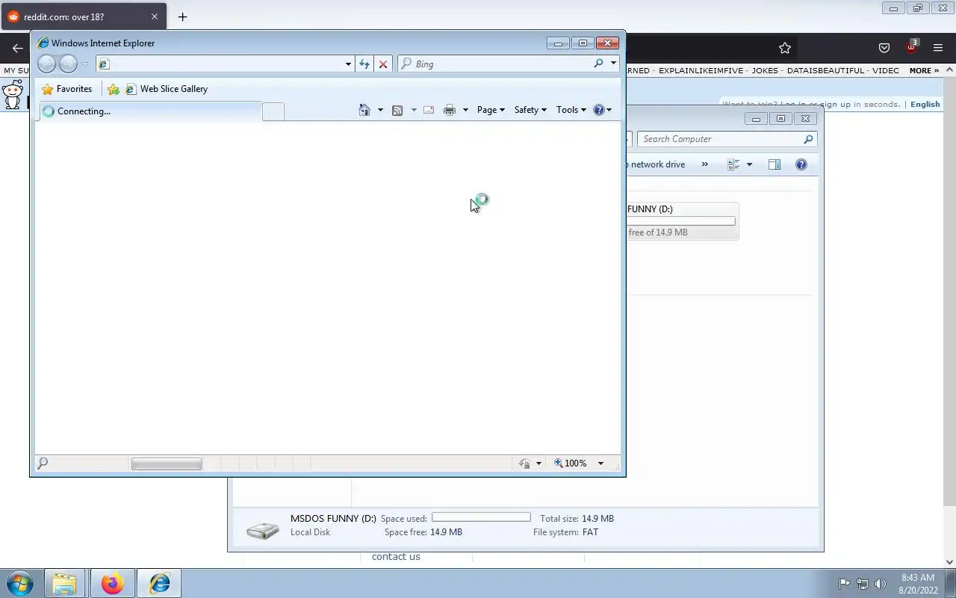956x598 pixels.
Task: Click the Internet Explorer Forward button
Action: 68,64
